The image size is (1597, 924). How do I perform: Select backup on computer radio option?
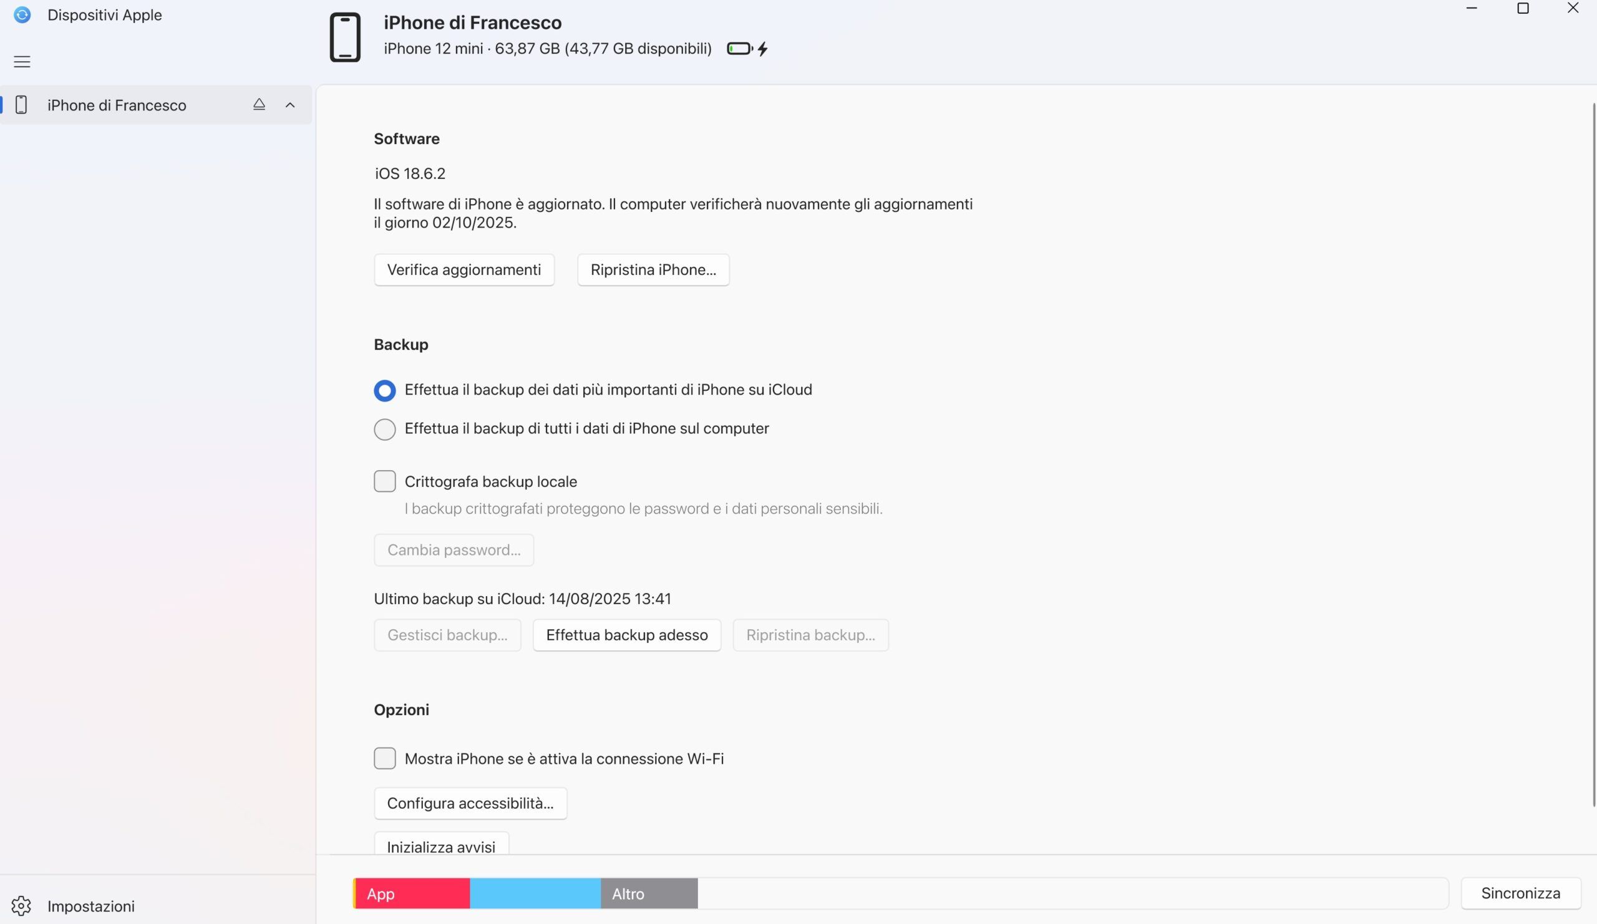[385, 430]
